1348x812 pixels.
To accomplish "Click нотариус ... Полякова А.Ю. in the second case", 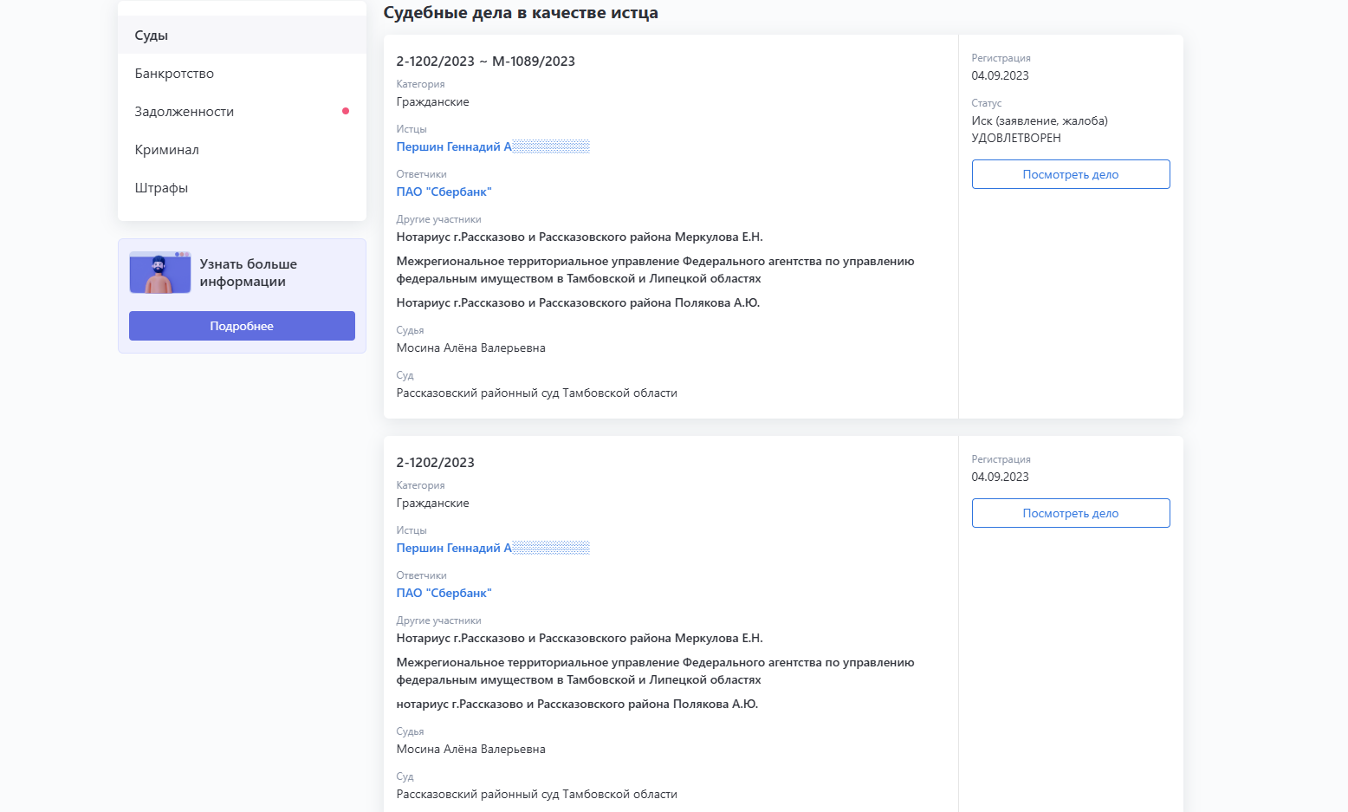I will 577,704.
